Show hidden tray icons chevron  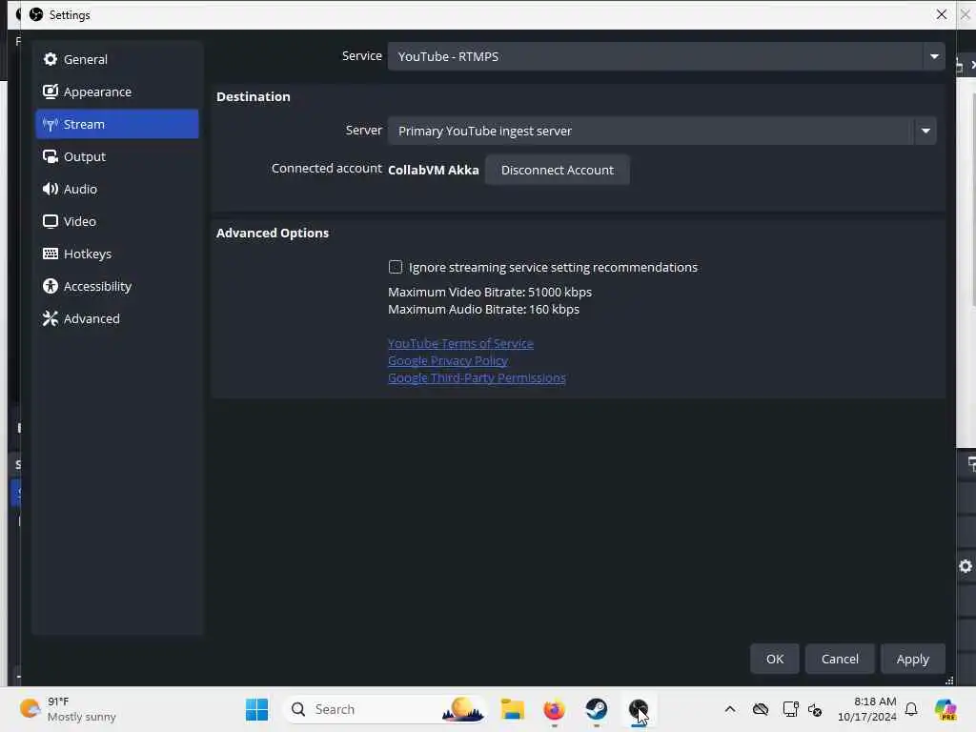pos(730,709)
